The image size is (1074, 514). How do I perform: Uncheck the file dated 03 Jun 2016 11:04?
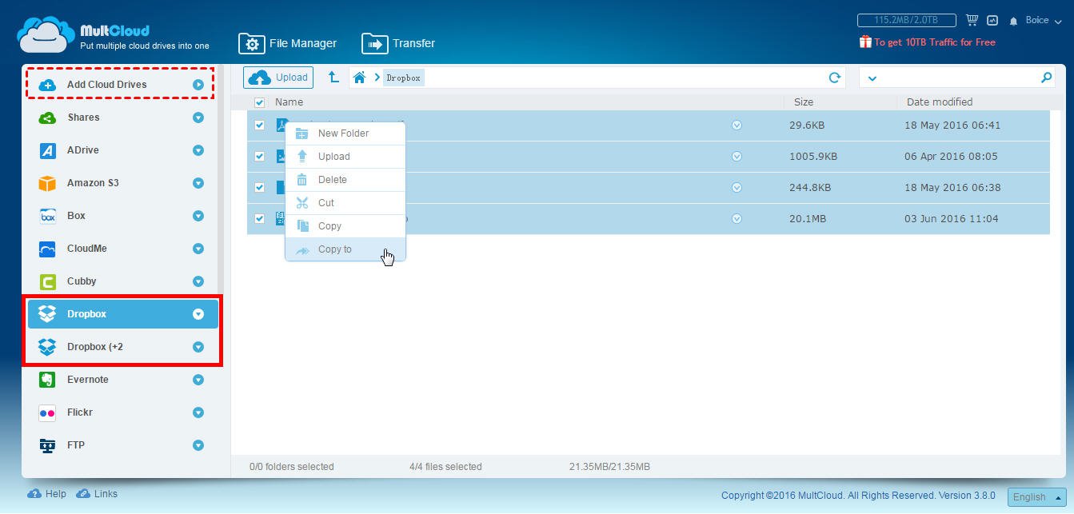(259, 219)
